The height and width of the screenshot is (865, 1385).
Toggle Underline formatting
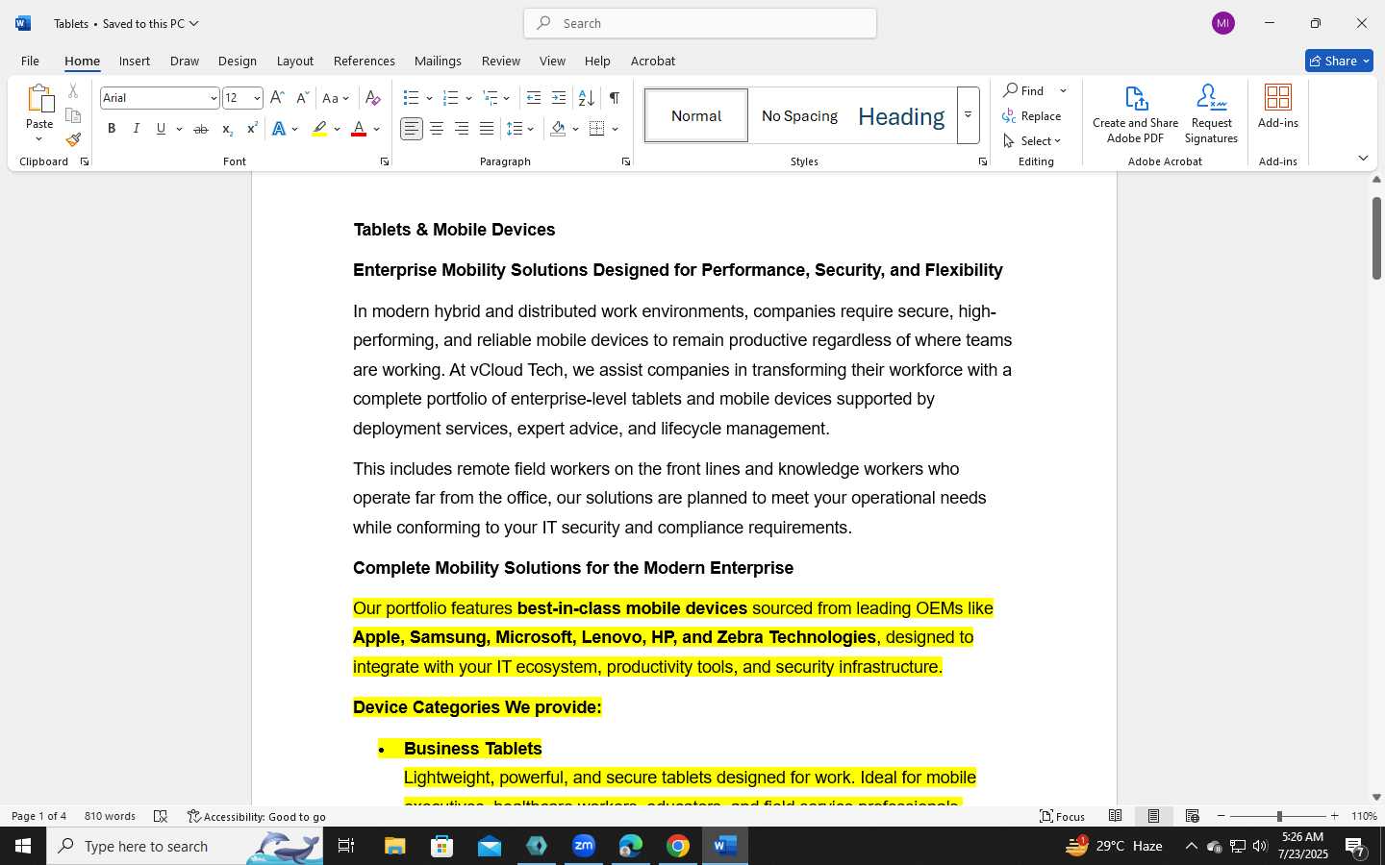162,129
